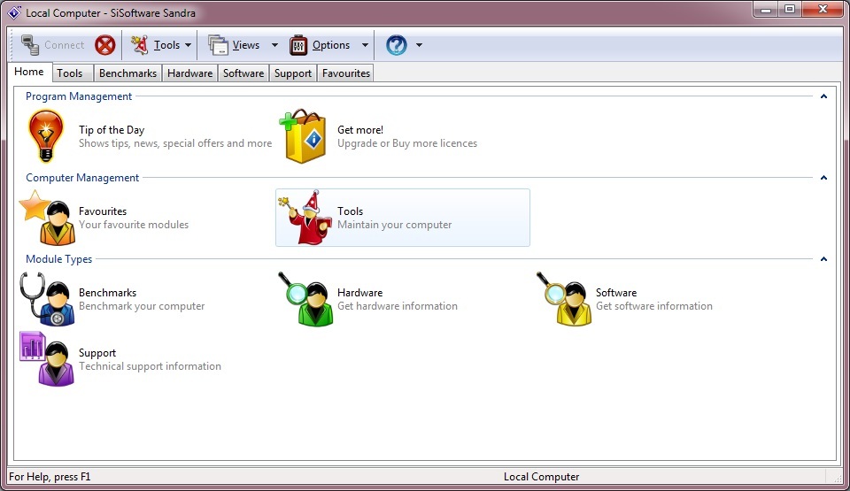This screenshot has height=491, width=850.
Task: Click 'Benchmark your computer' description
Action: pos(142,305)
